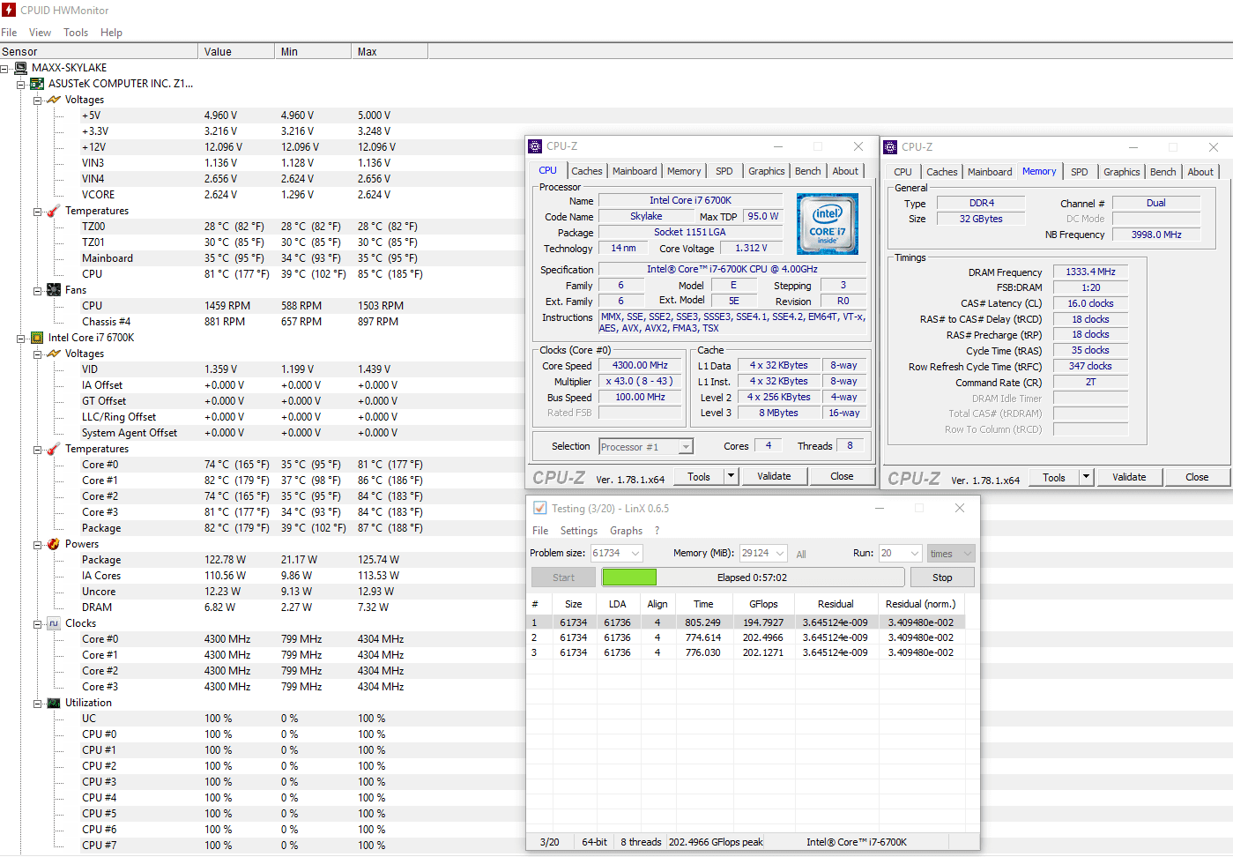Open the File menu in LinX

click(540, 531)
